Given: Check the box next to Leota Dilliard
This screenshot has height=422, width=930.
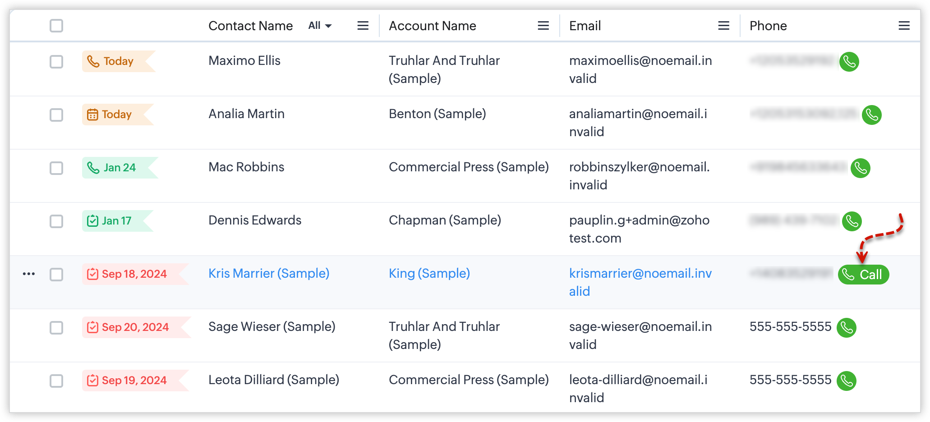Looking at the screenshot, I should click(56, 381).
